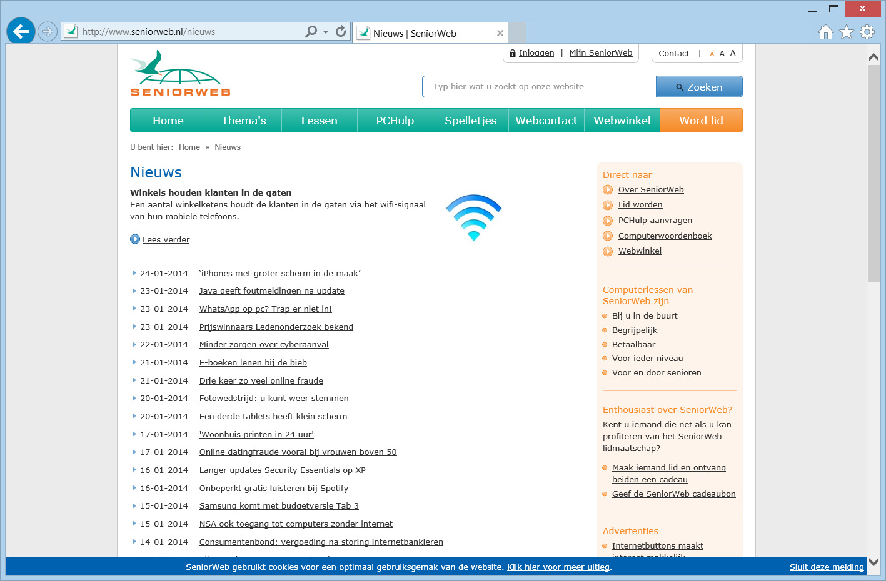The width and height of the screenshot is (886, 581).
Task: Close the Nieuws | SeniorWeb tab
Action: (x=500, y=33)
